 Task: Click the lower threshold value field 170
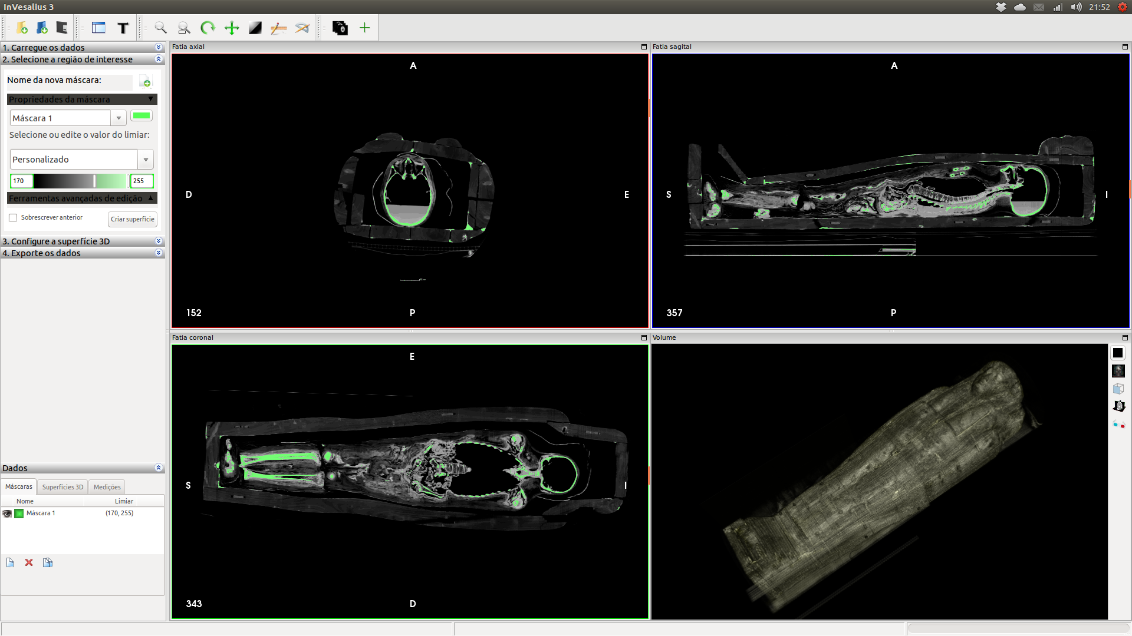[x=21, y=181]
